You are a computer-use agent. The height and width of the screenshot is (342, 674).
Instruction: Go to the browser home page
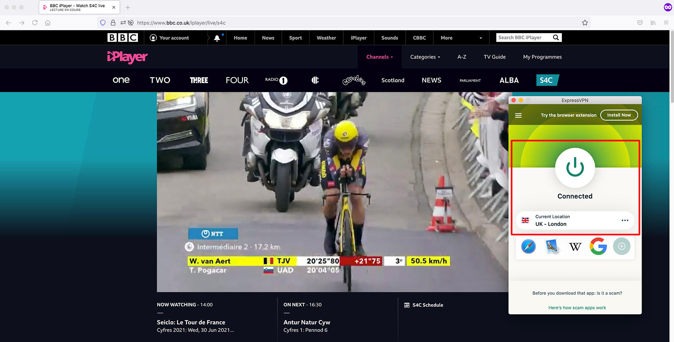(x=48, y=23)
